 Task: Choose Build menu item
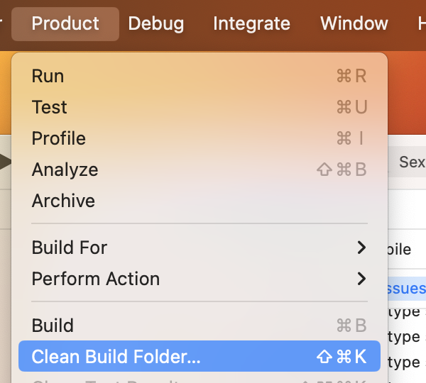[x=199, y=325]
